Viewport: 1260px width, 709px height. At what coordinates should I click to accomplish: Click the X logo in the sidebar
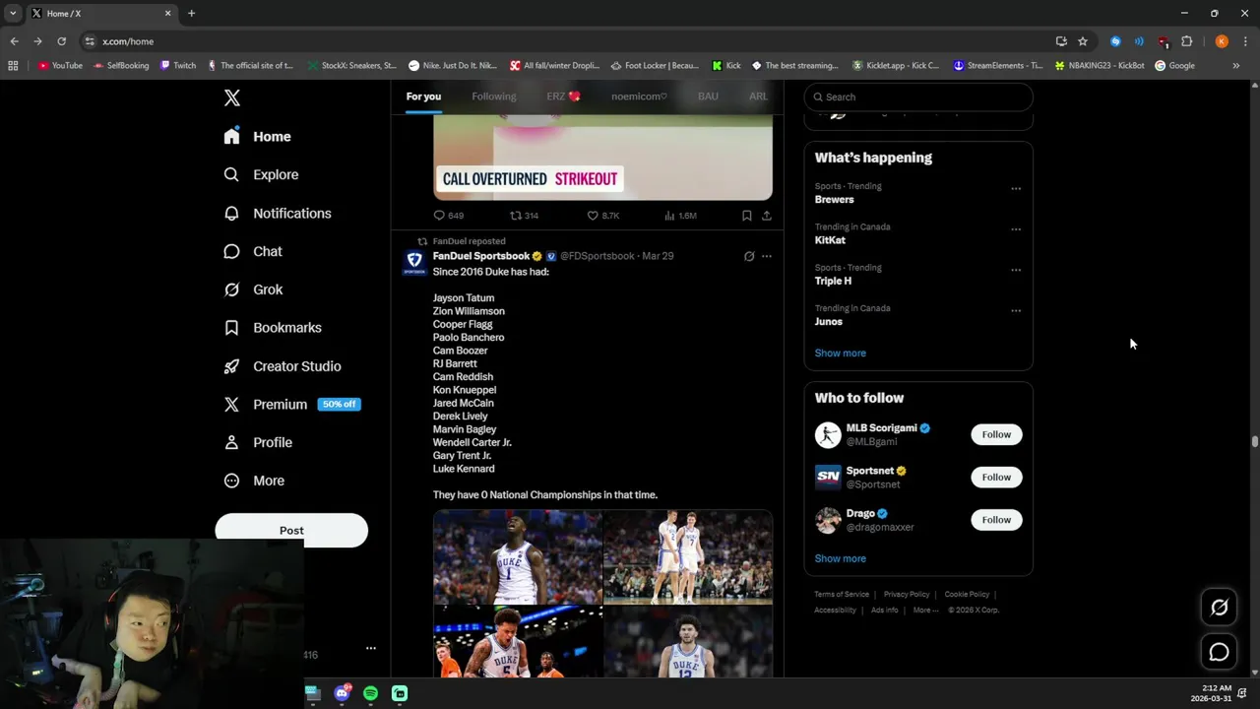[232, 97]
